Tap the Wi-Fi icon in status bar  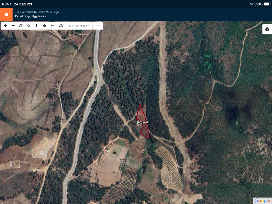(x=252, y=4)
